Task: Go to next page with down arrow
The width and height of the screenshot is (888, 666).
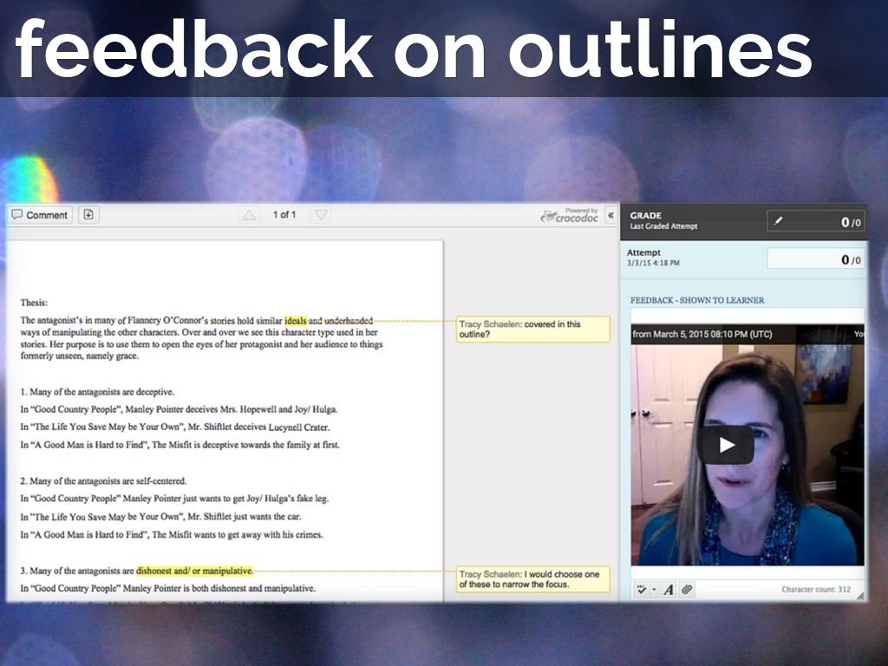Action: (321, 215)
